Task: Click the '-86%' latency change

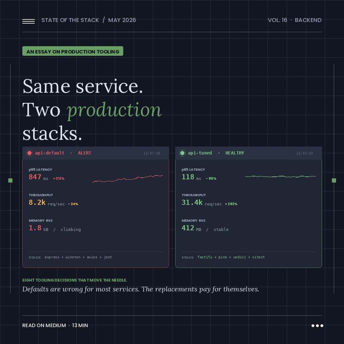Action: click(211, 179)
